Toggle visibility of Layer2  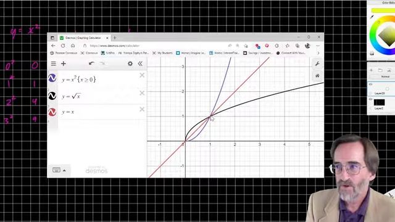(x=370, y=99)
